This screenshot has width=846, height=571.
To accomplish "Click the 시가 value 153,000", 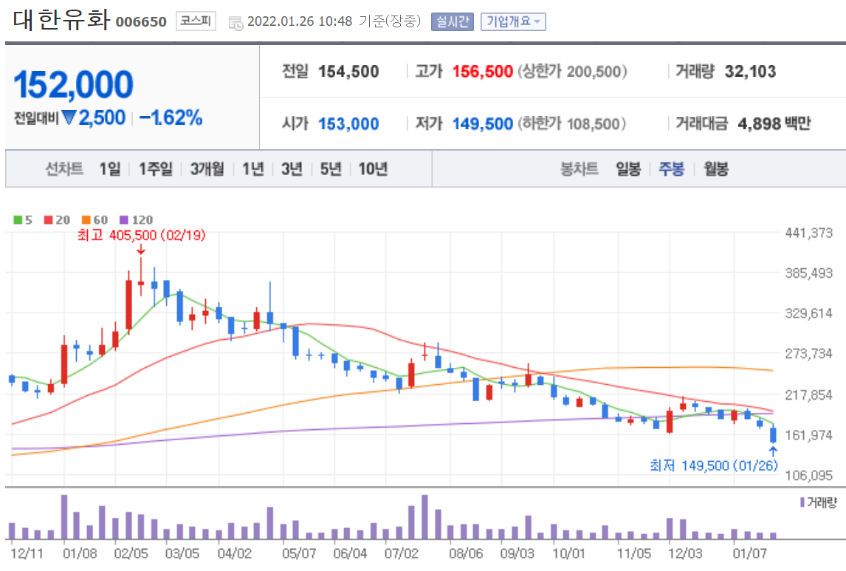I will 348,123.
